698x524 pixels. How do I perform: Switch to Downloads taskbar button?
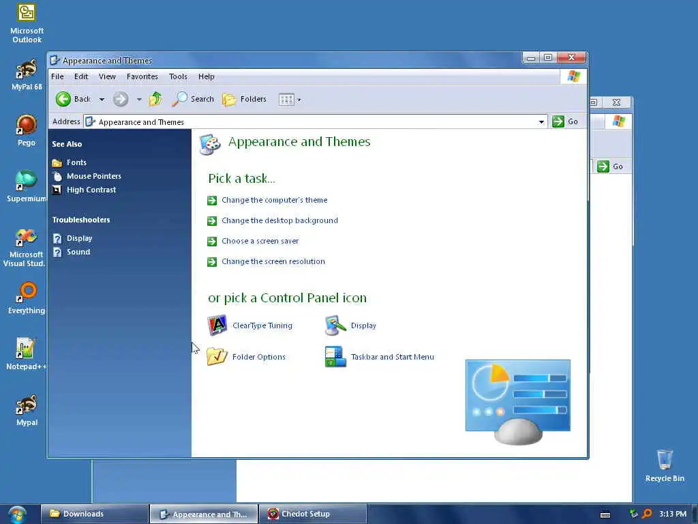click(94, 514)
